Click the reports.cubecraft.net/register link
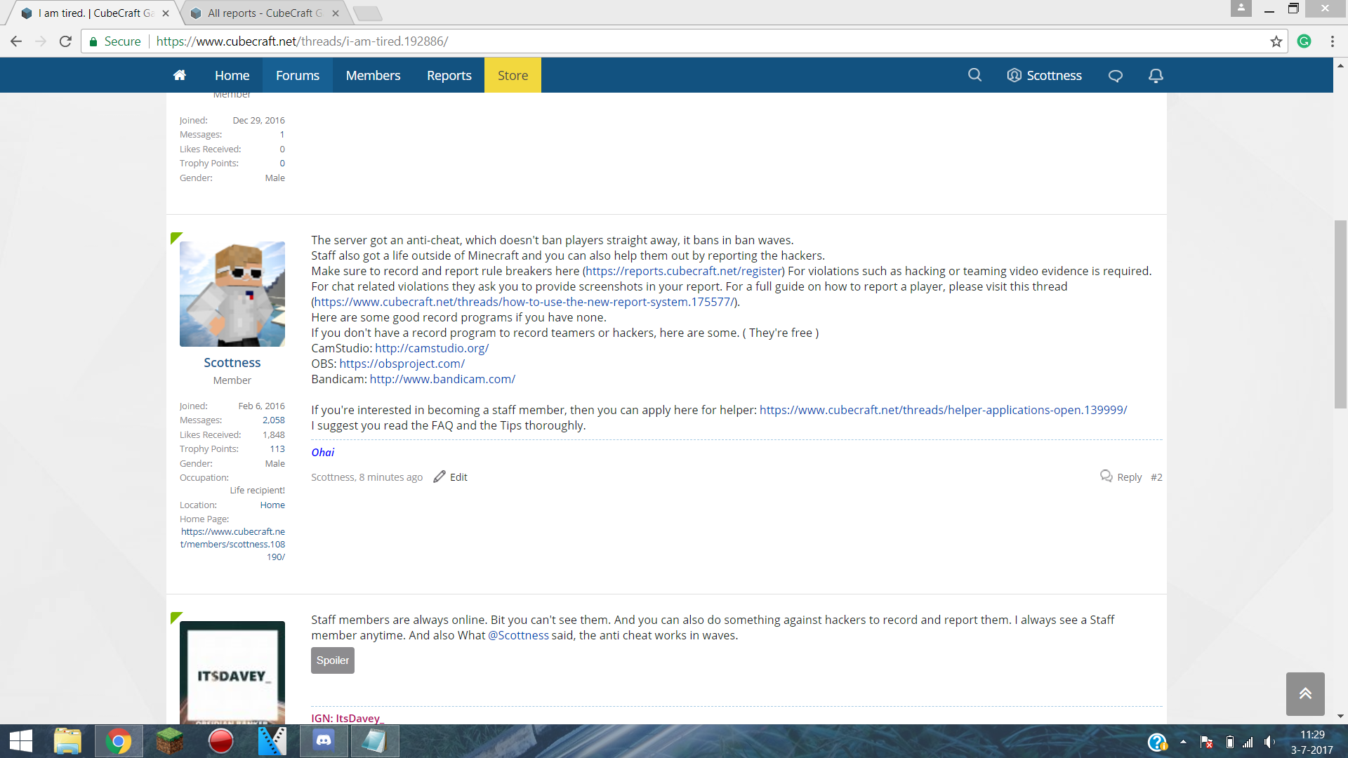 pyautogui.click(x=684, y=271)
